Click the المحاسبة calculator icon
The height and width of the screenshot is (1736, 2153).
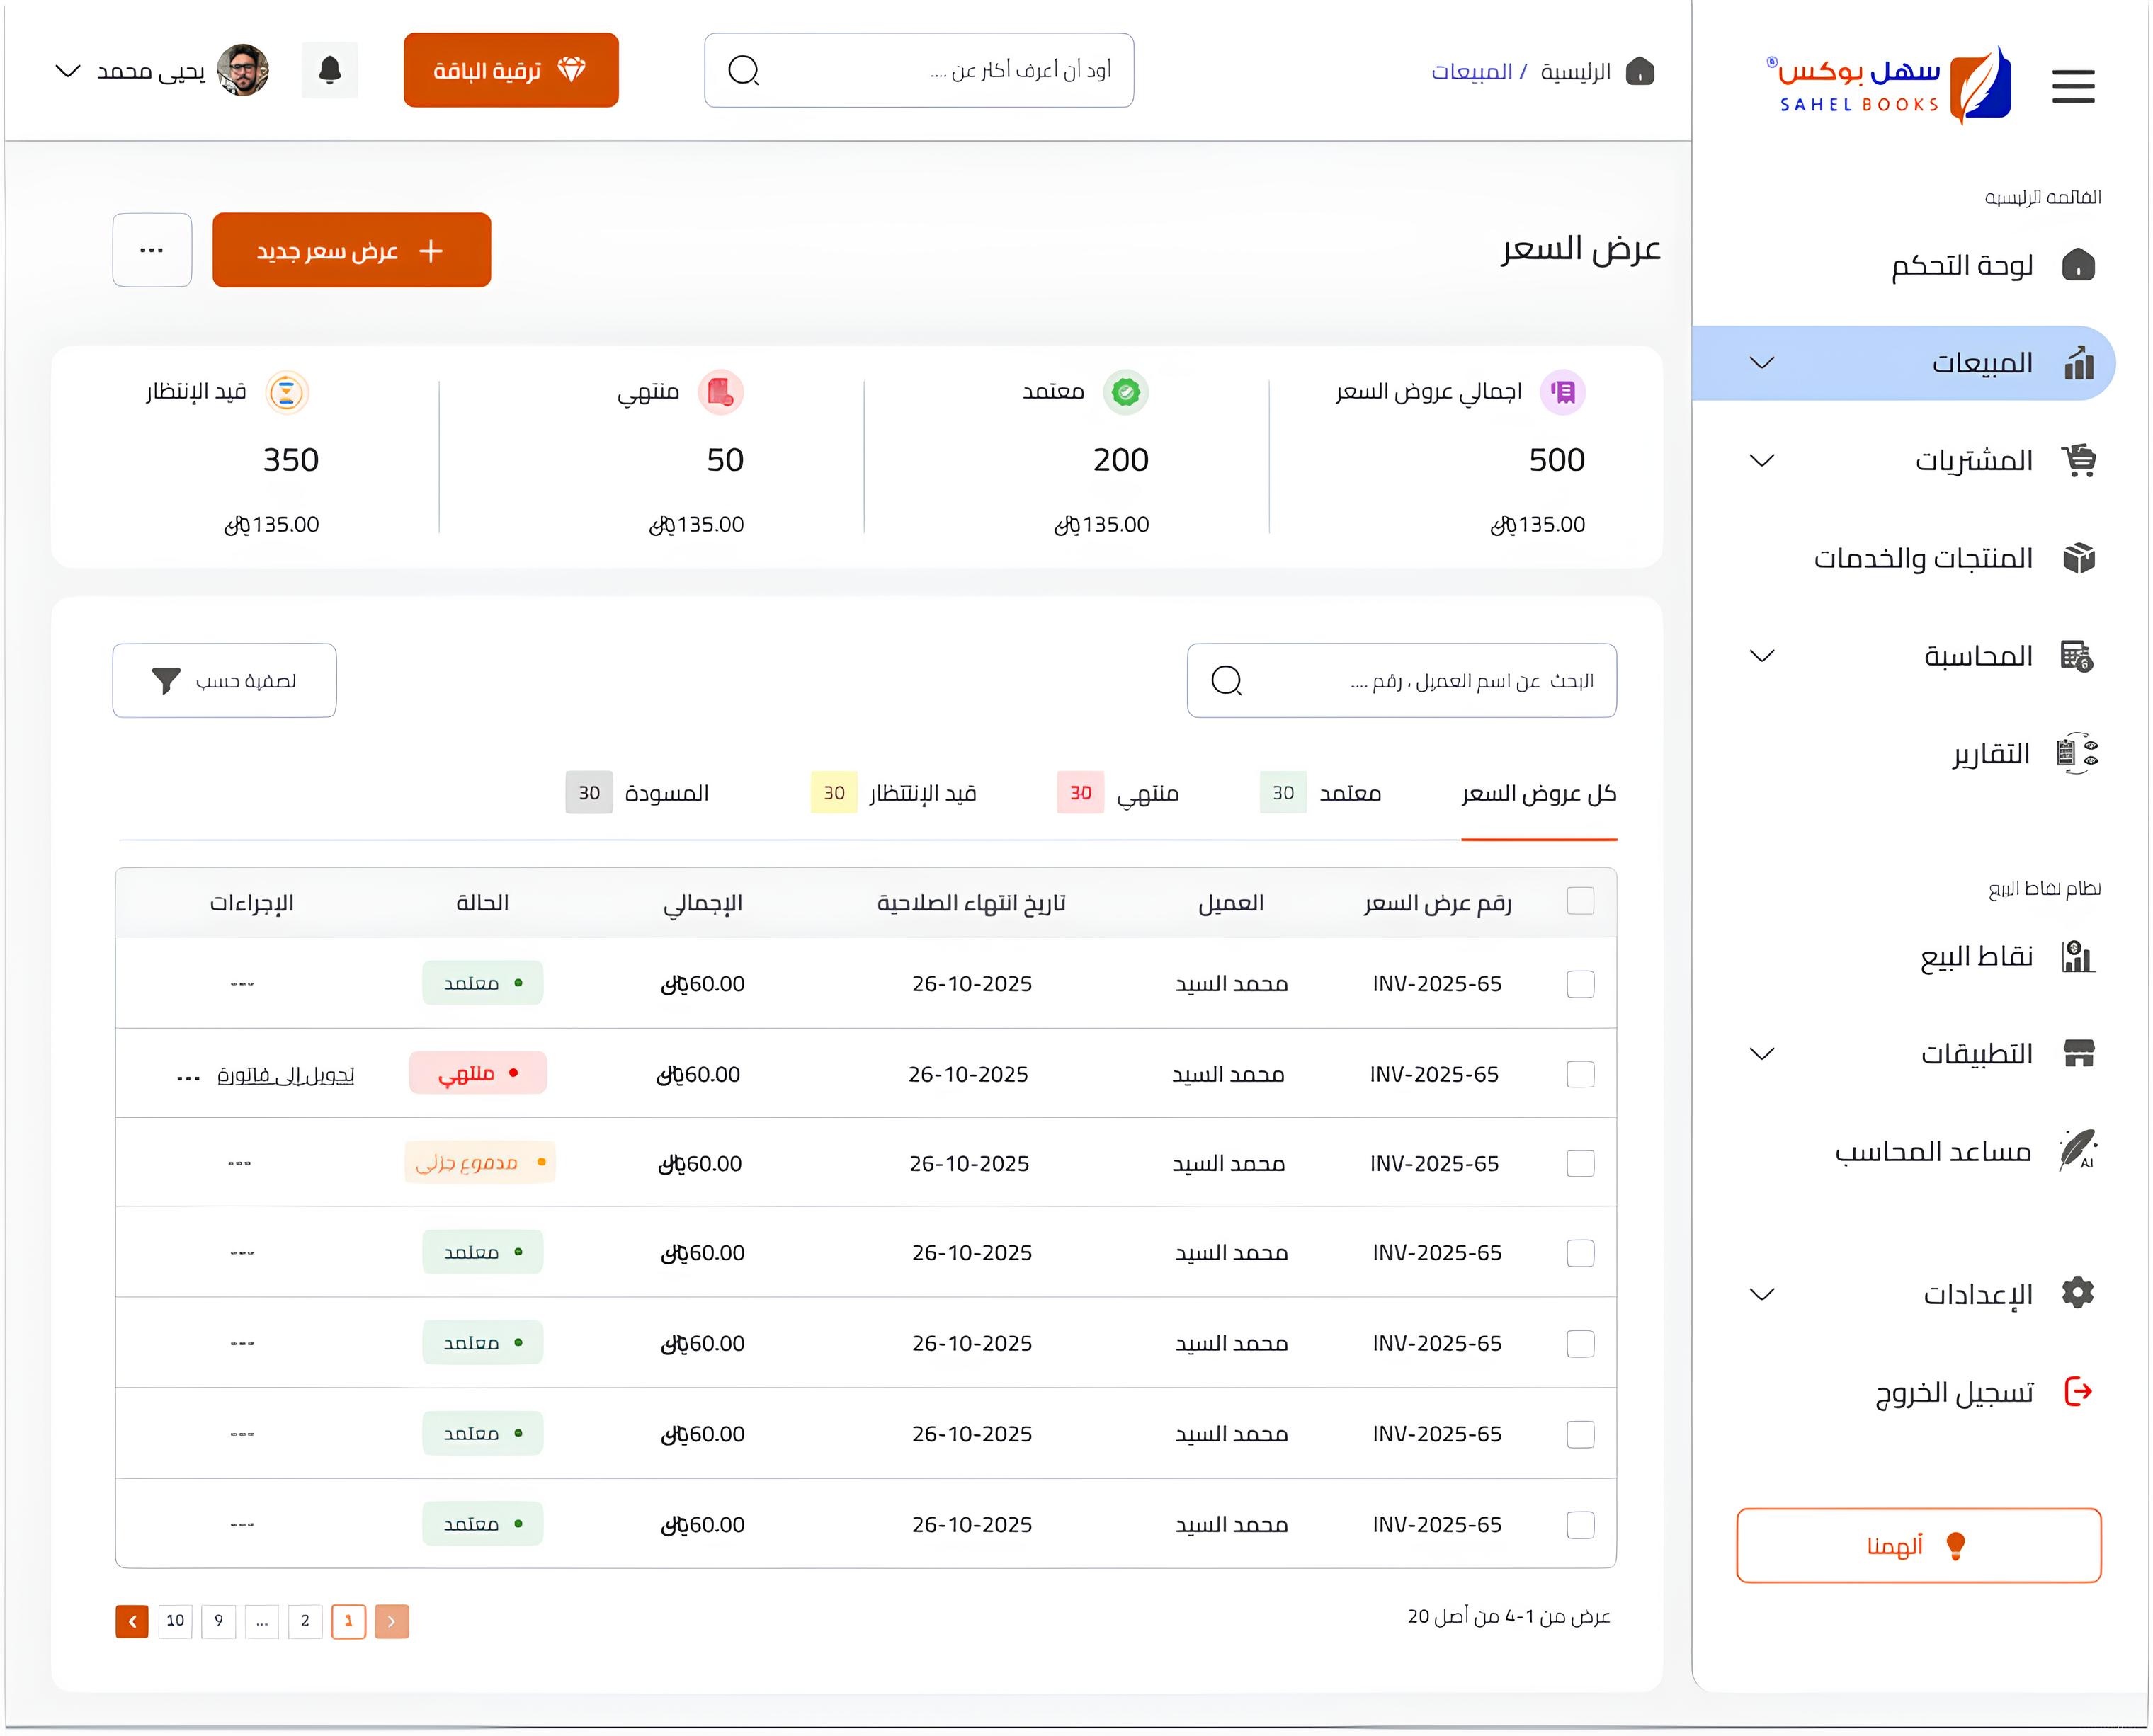pos(2078,656)
